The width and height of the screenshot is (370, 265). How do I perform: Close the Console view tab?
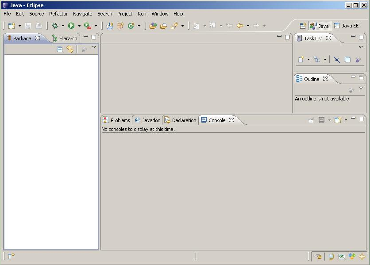(231, 120)
